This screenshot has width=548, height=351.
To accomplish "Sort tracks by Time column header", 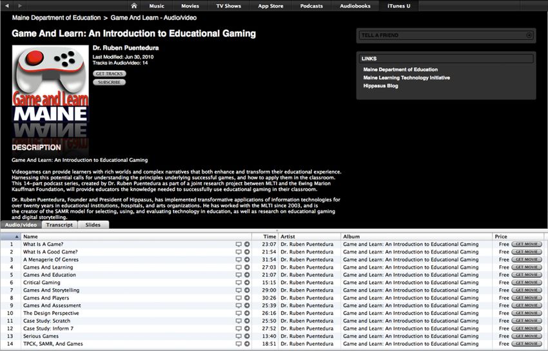I will (265, 237).
